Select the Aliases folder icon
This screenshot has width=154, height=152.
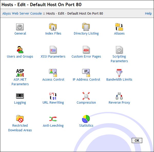click(x=119, y=27)
